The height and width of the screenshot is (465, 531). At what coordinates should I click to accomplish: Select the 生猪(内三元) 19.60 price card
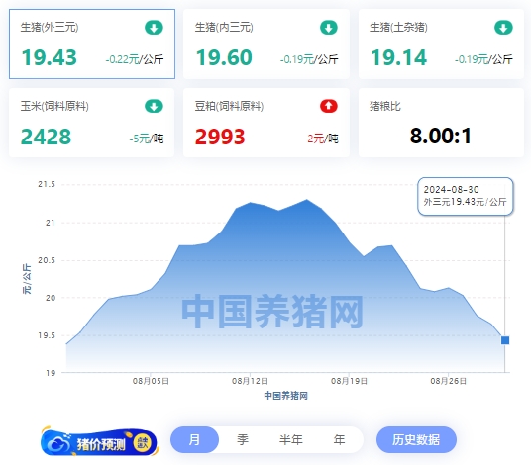tap(266, 44)
